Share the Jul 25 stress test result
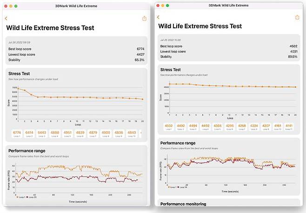306x213 pixels. pos(297,17)
